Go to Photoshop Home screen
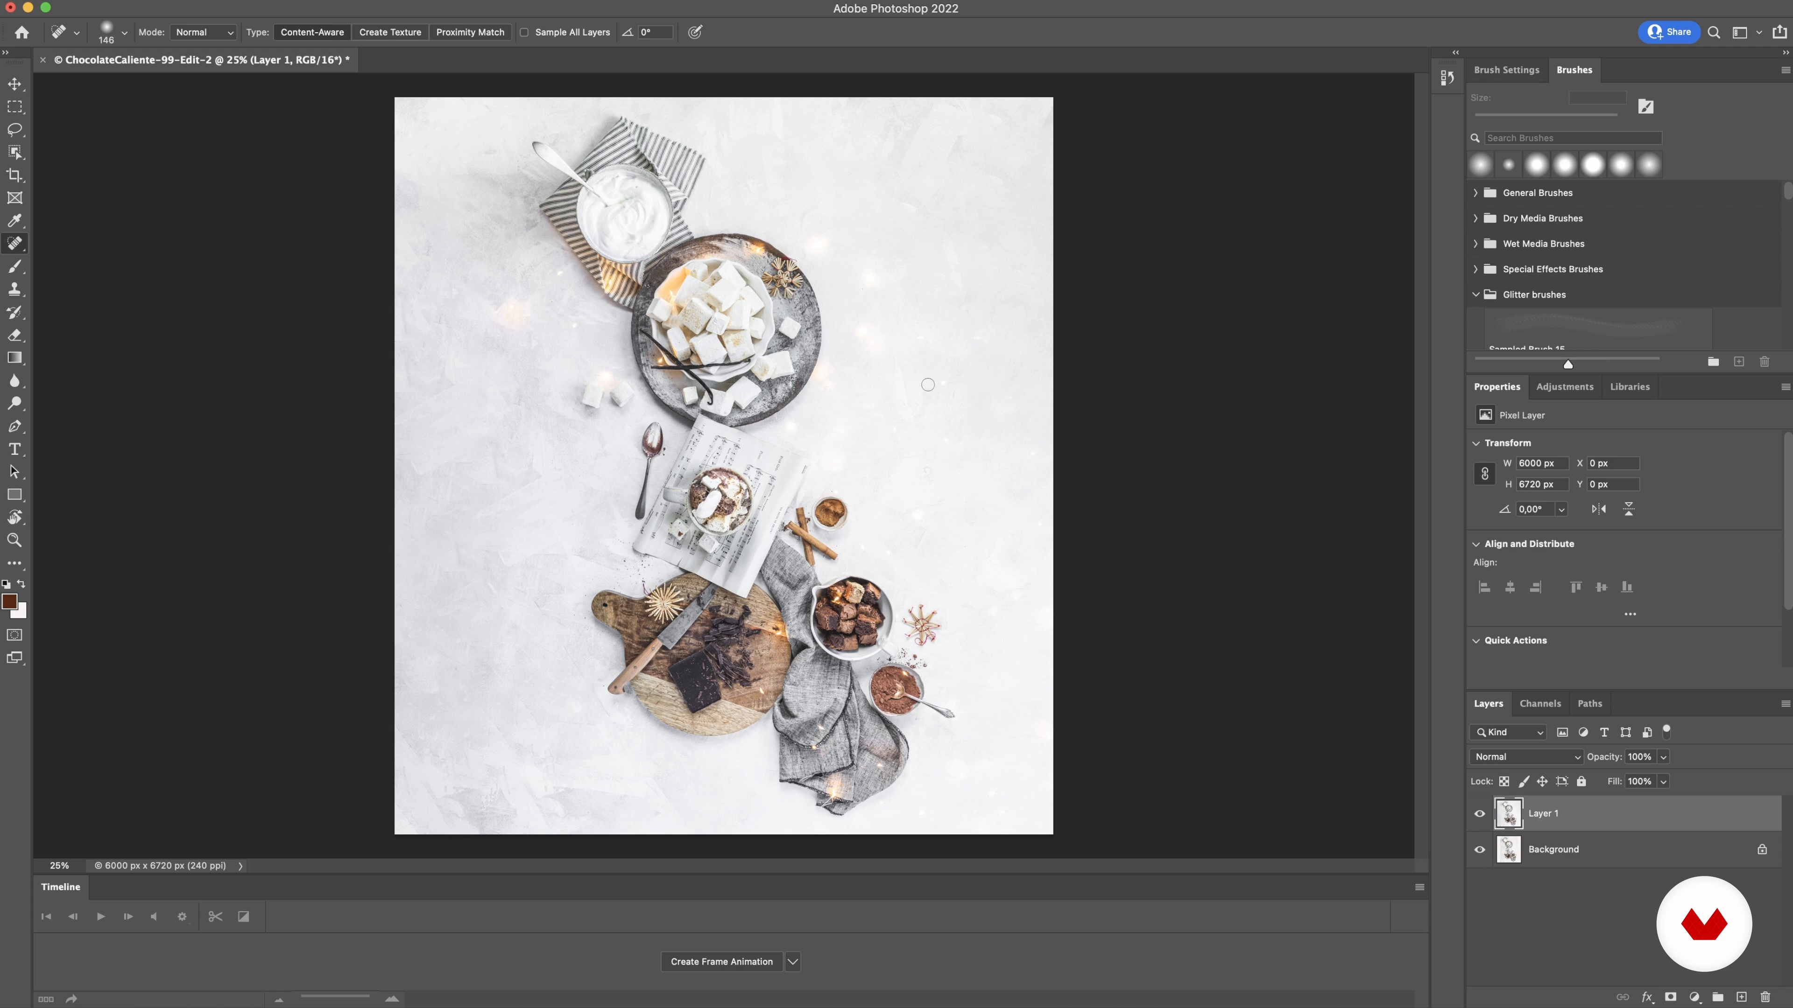 click(21, 32)
